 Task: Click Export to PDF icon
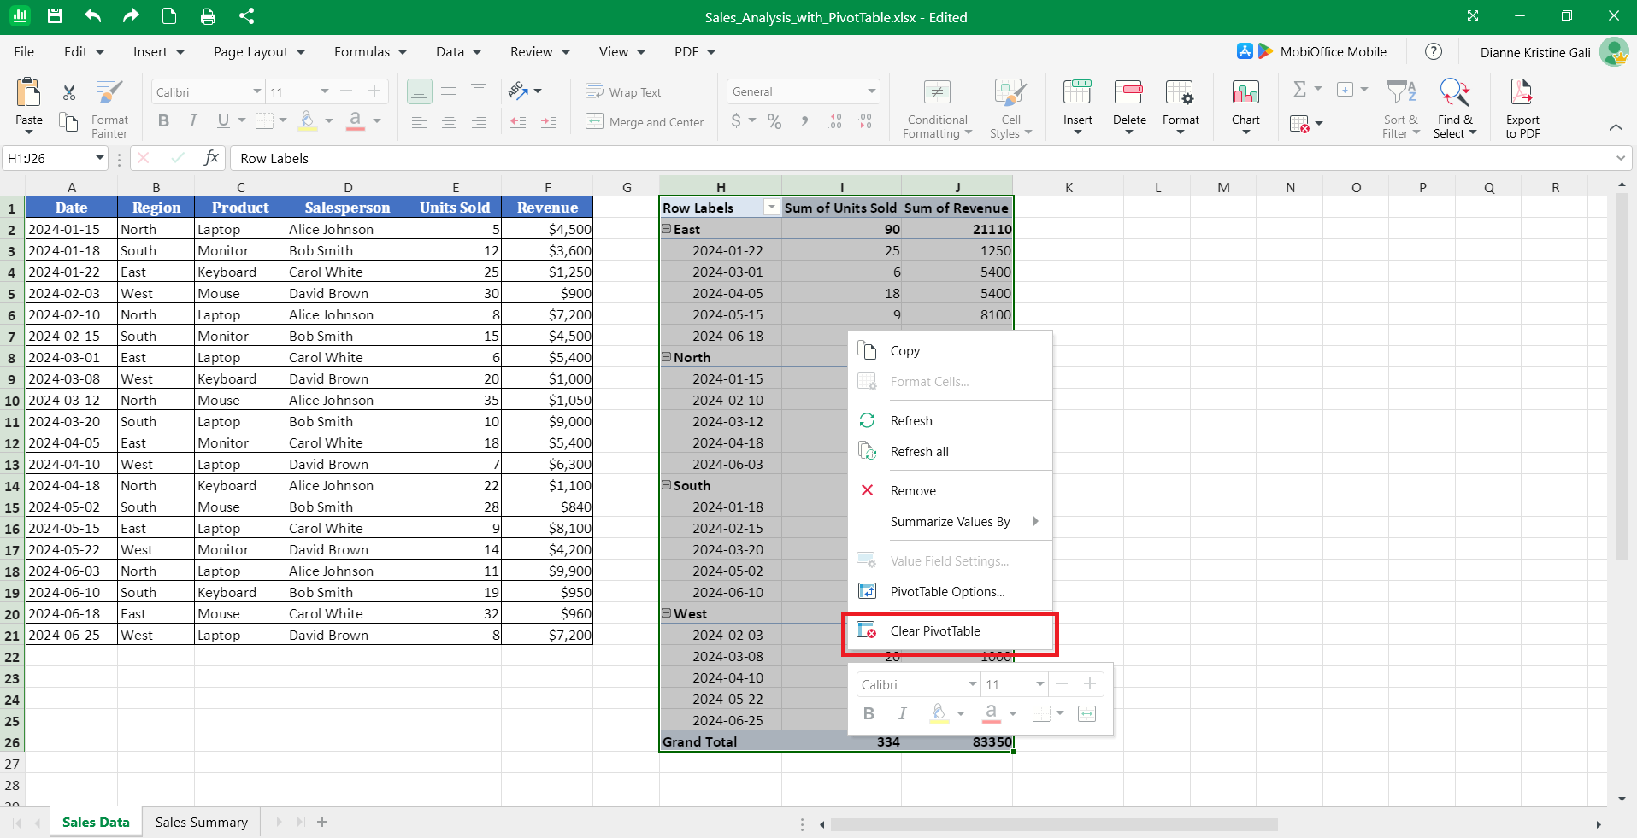1522,94
